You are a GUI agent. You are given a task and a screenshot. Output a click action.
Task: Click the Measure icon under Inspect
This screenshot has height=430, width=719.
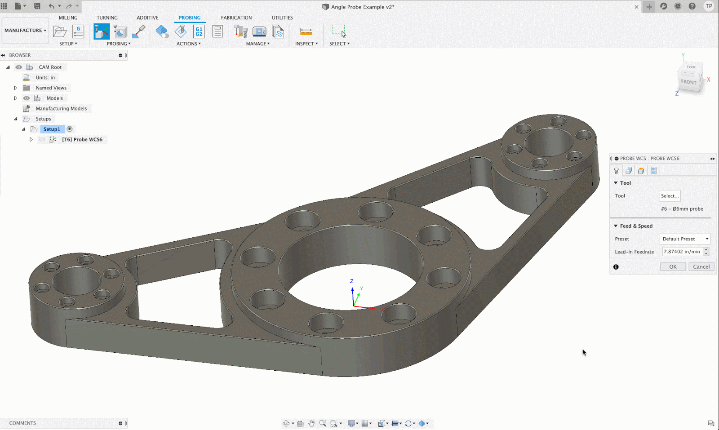coord(306,31)
